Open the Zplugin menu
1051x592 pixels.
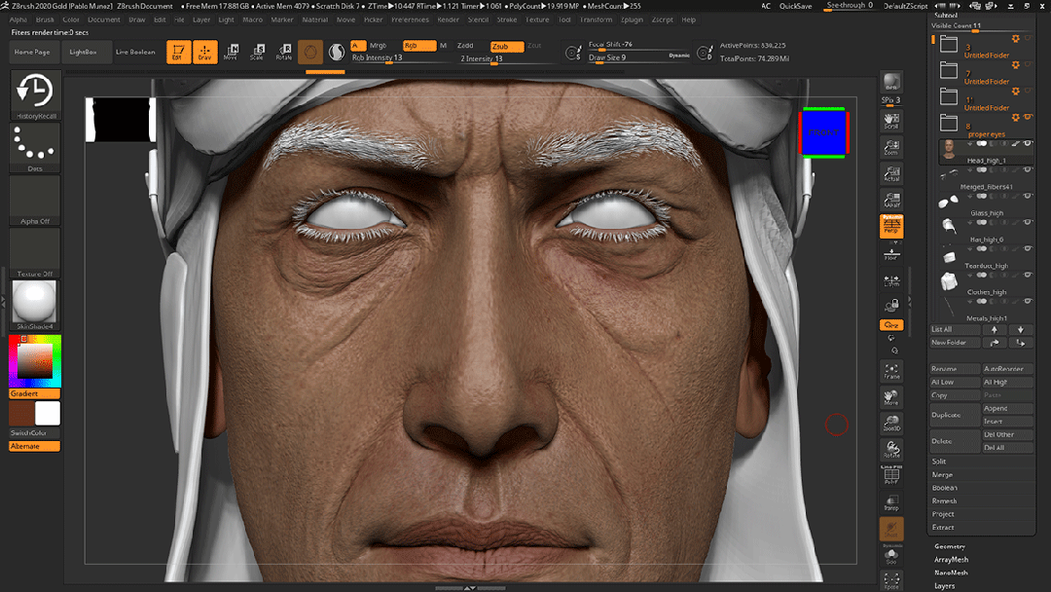click(634, 18)
